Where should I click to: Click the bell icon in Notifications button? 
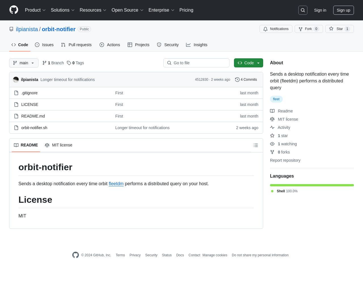(265, 29)
